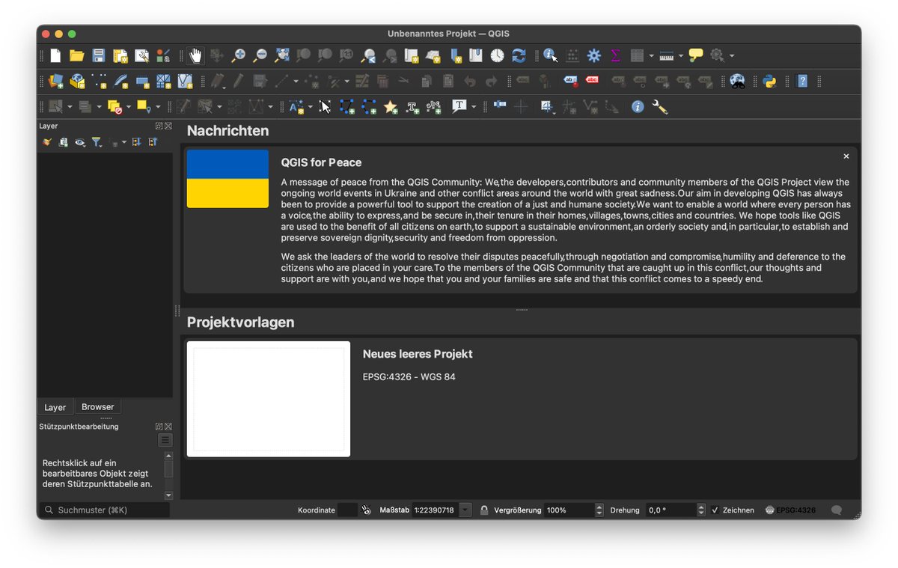Screen dimensions: 898x568
Task: Open a project via the folder icon
Action: (76, 55)
